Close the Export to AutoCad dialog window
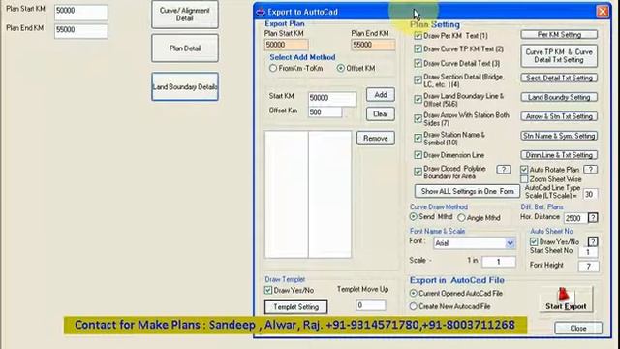620x349 pixels. coord(603,12)
